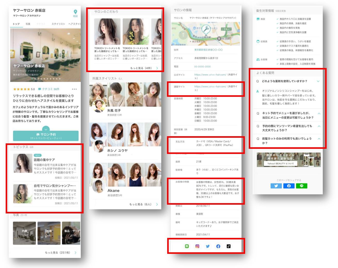Switch to the ヘアスタイル tab
This screenshot has width=338, height=268.
pos(75,24)
